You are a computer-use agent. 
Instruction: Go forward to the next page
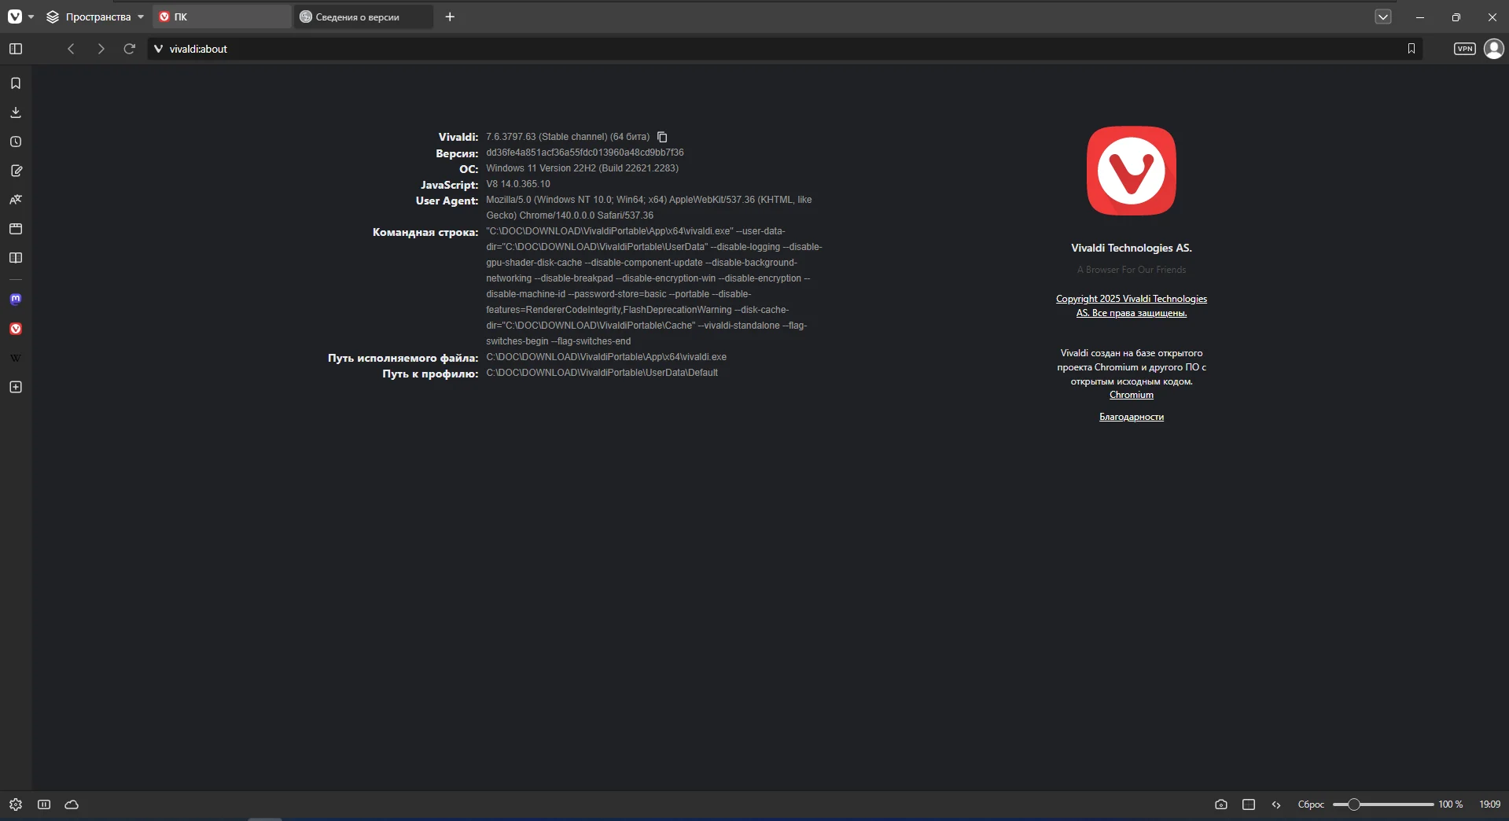101,49
